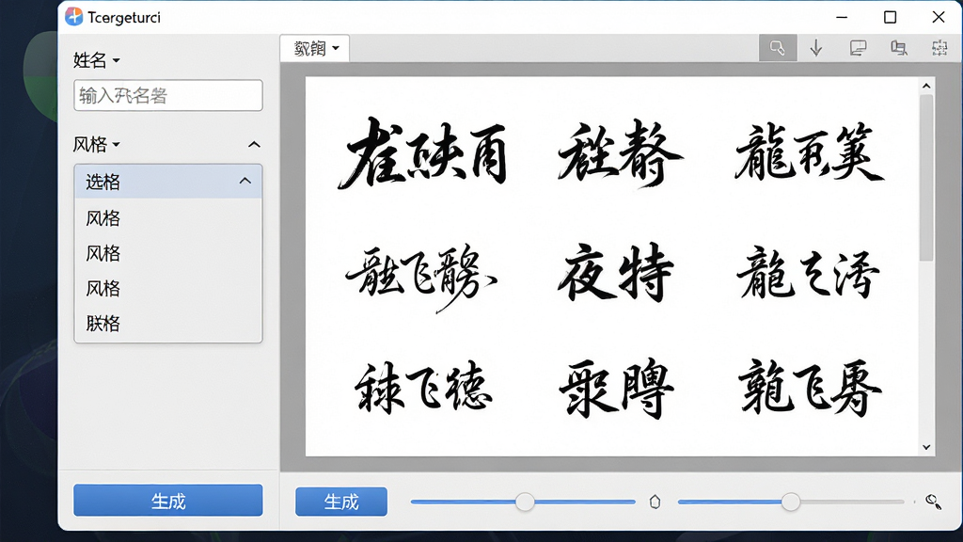Adjust the left blue slider handle
The height and width of the screenshot is (542, 963).
pos(525,502)
